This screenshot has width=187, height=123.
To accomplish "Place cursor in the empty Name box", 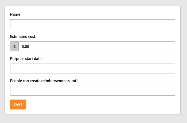I will click(x=53, y=24).
